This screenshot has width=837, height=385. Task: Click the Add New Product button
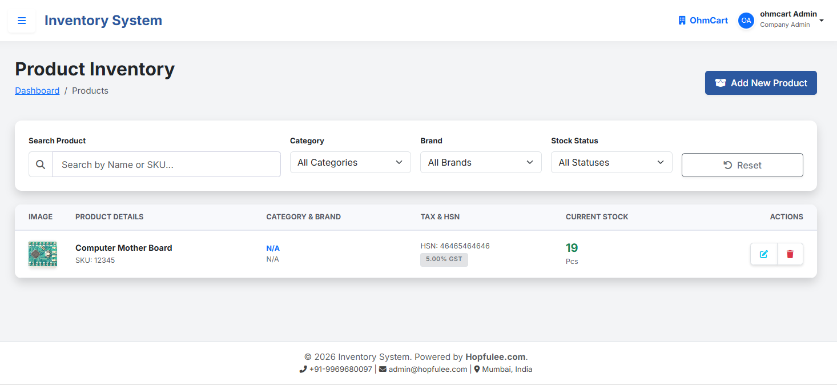click(760, 83)
